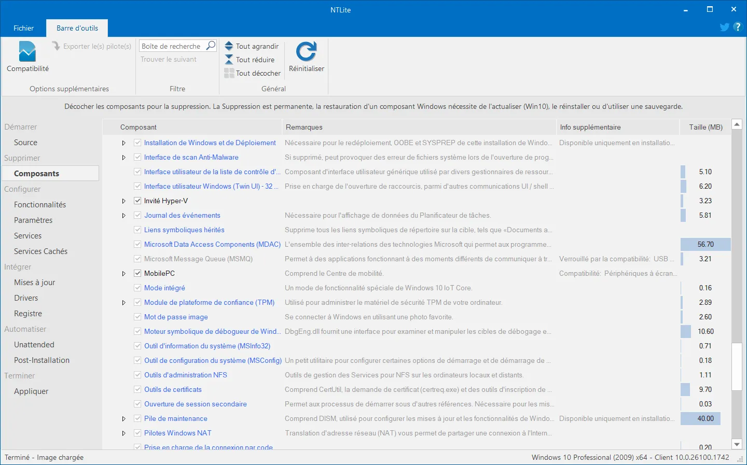Viewport: 747px width, 465px height.
Task: Open the help question mark icon
Action: click(x=738, y=27)
